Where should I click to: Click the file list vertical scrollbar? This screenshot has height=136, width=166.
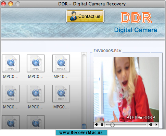coord(84,90)
